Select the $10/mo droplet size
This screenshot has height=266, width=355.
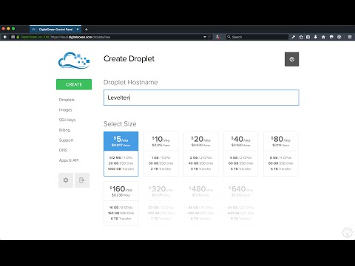coord(160,154)
